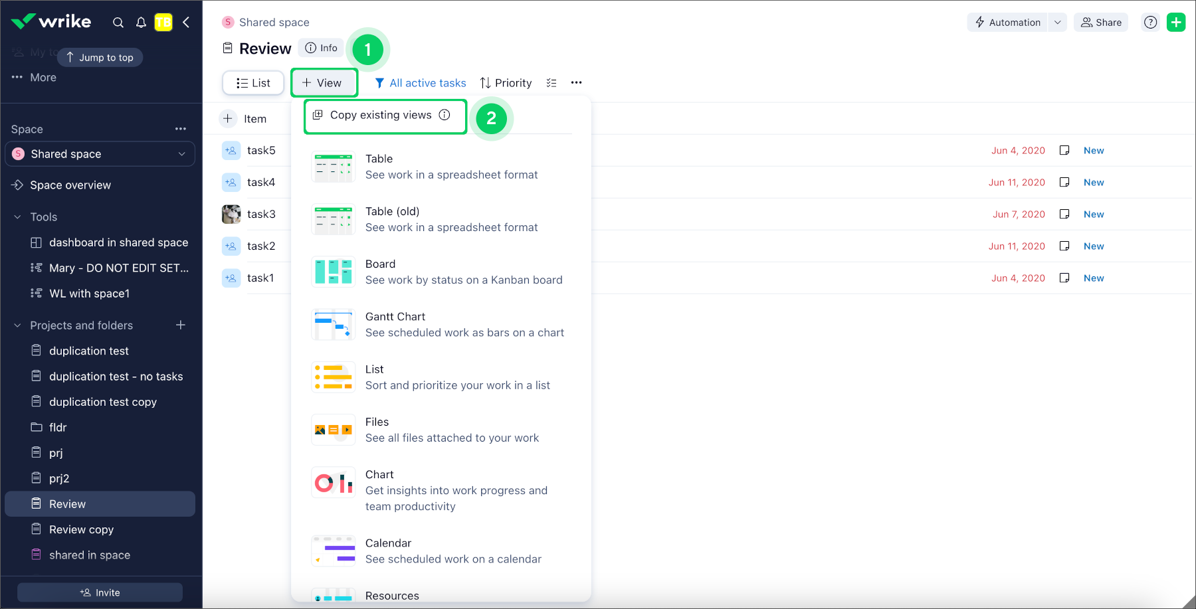This screenshot has height=609, width=1196.
Task: Open the search magnifier icon
Action: click(118, 23)
